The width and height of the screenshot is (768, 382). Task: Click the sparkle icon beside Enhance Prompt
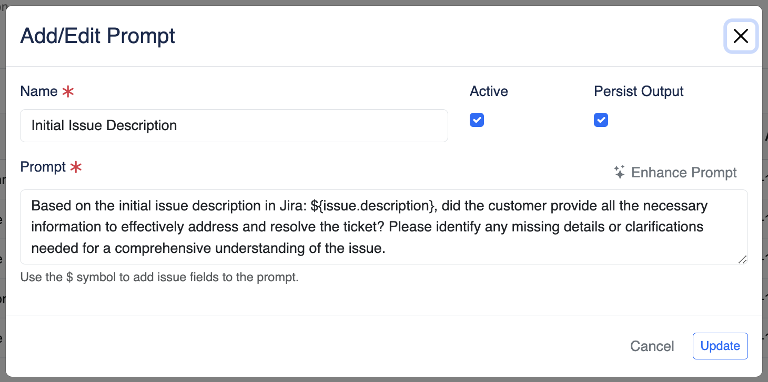click(620, 173)
